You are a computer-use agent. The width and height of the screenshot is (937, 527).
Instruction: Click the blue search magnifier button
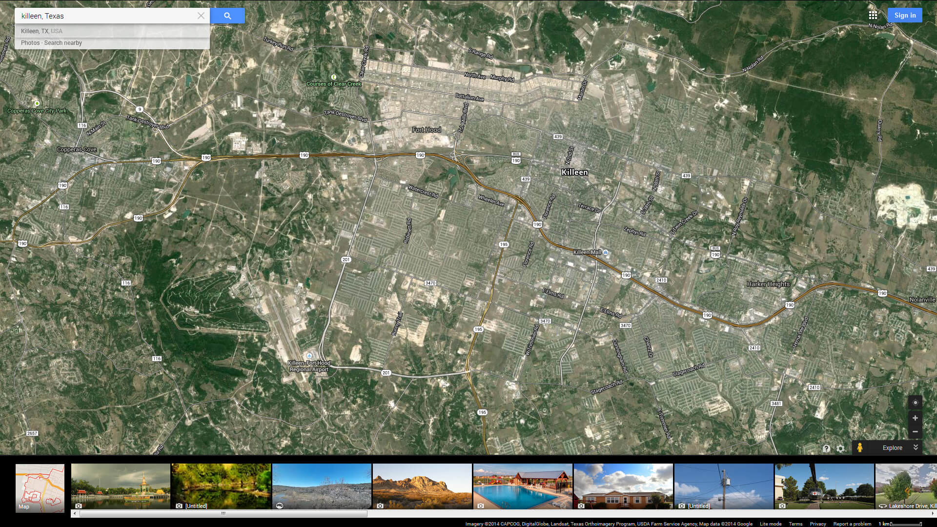[227, 16]
